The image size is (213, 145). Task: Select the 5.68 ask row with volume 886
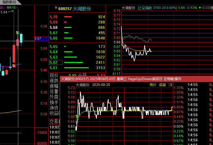pyautogui.click(x=77, y=27)
